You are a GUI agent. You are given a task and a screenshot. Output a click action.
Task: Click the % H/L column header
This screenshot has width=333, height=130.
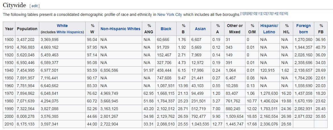click(x=287, y=29)
